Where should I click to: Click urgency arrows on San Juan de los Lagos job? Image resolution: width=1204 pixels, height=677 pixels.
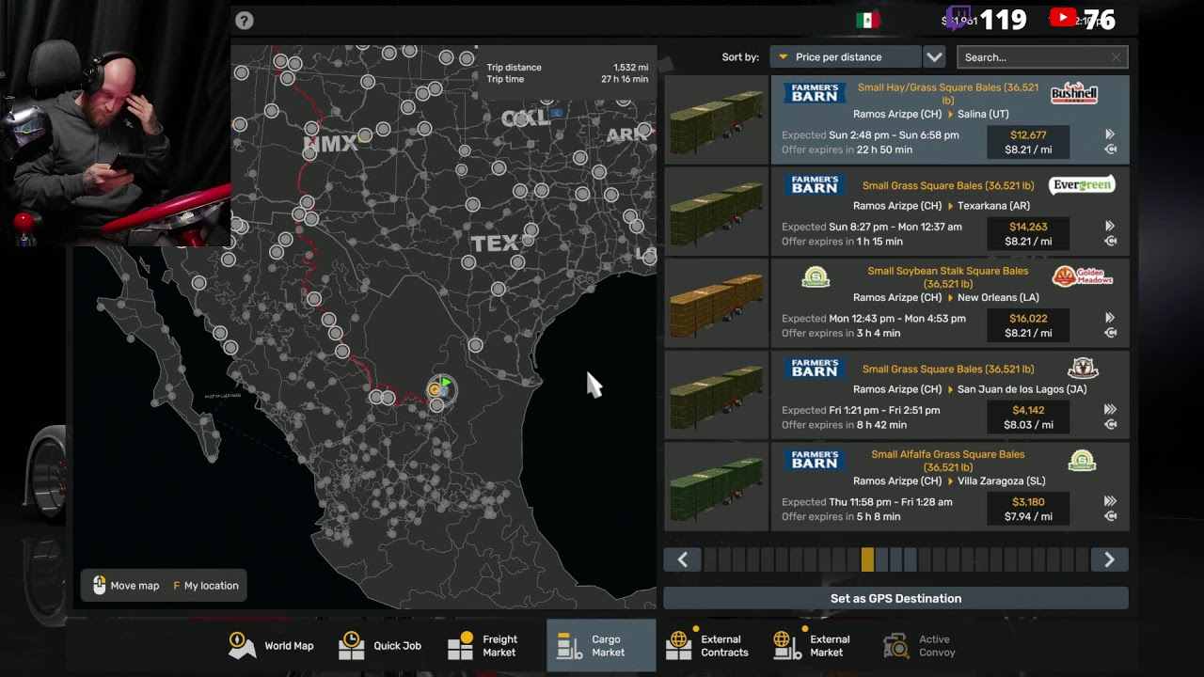[1110, 409]
